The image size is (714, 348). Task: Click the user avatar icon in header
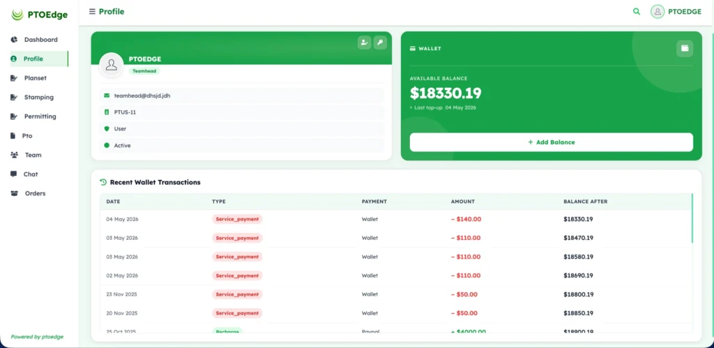[x=658, y=11]
